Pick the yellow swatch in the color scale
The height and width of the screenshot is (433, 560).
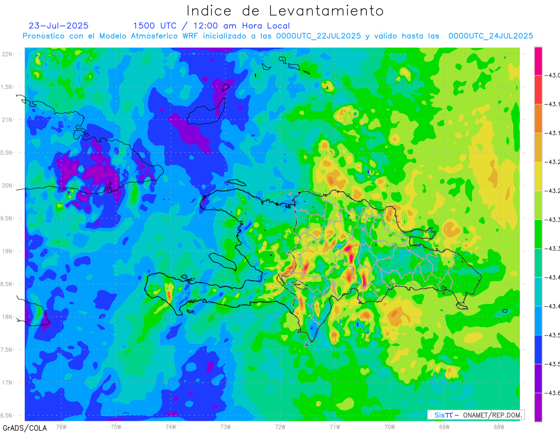point(538,176)
